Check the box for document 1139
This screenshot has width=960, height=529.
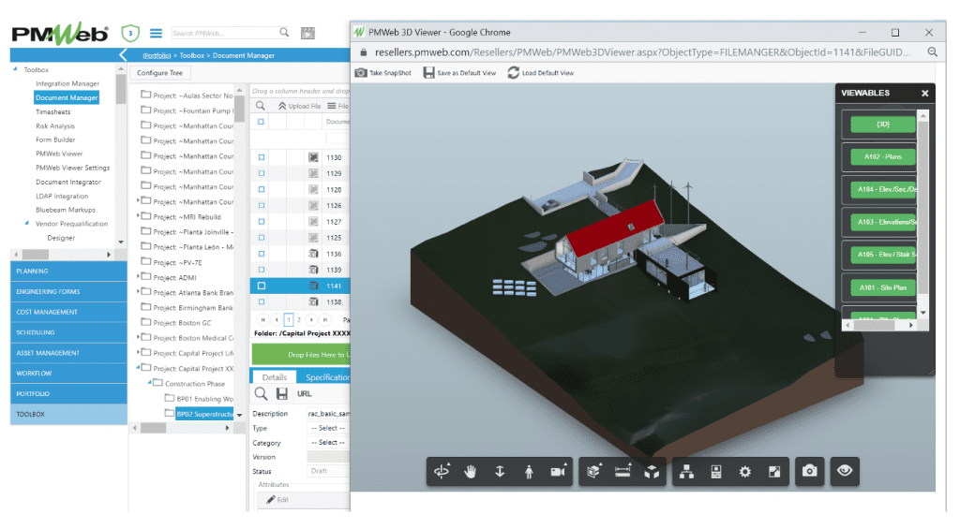pyautogui.click(x=262, y=270)
